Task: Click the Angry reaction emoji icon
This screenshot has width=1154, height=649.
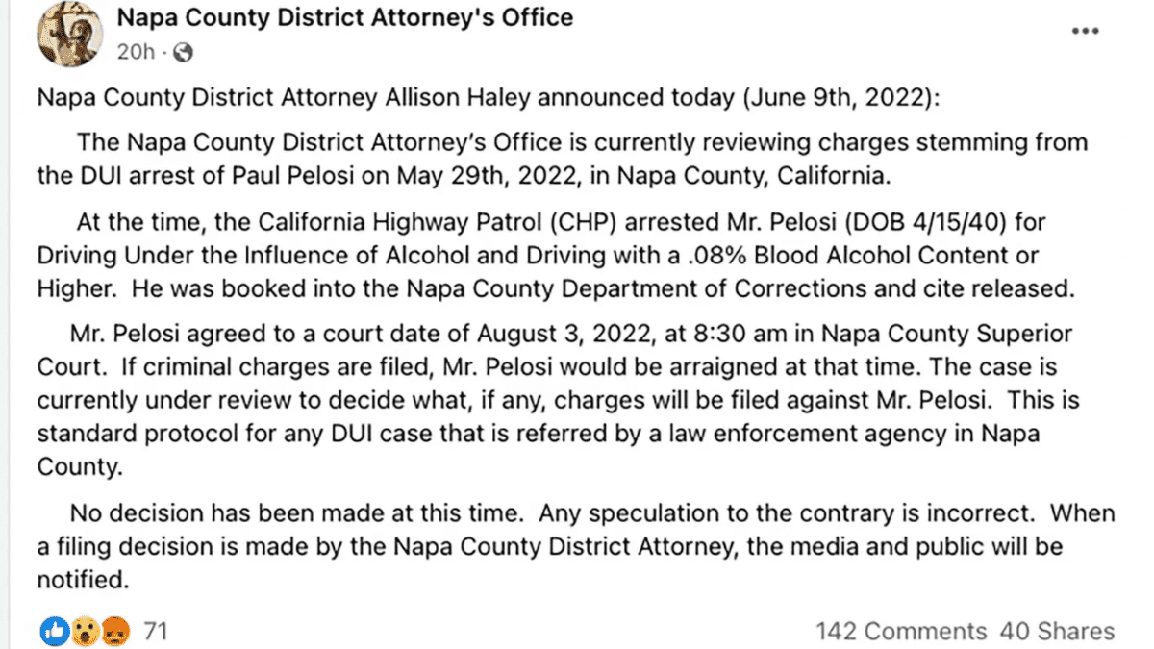Action: (114, 631)
